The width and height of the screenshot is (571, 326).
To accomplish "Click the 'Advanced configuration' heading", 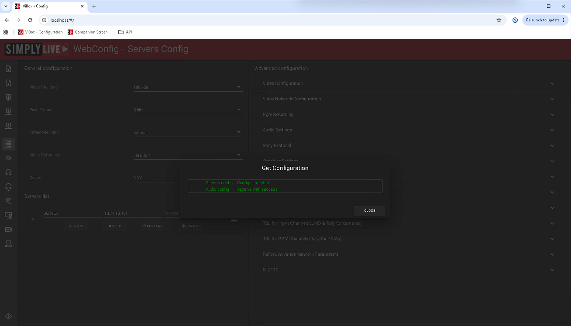I will [x=281, y=69].
